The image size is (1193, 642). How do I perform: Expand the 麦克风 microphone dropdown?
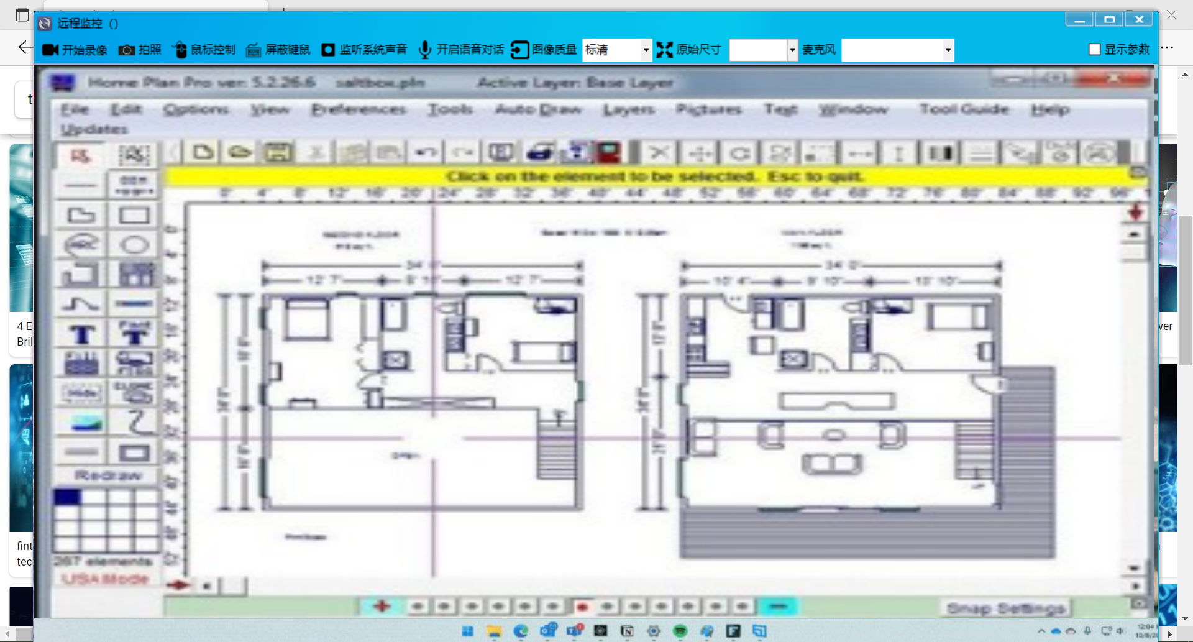click(948, 50)
